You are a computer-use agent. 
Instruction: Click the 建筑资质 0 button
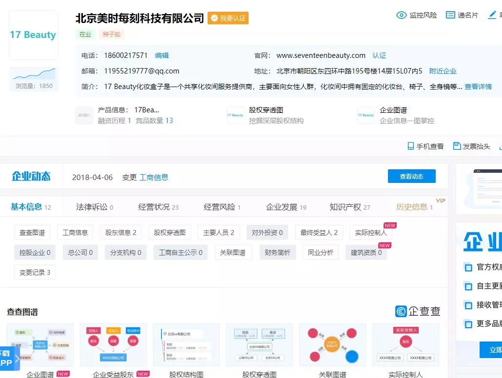pos(366,252)
